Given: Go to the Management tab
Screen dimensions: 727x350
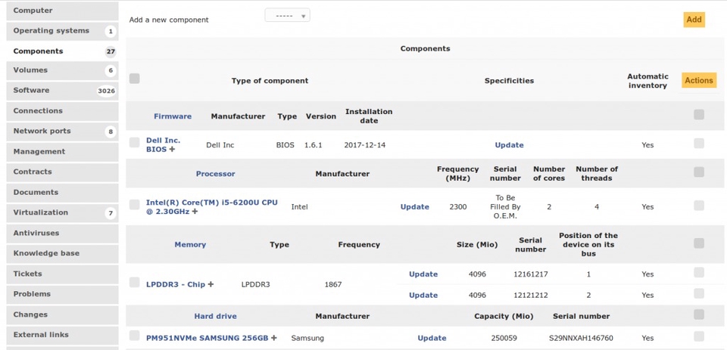Looking at the screenshot, I should (62, 152).
